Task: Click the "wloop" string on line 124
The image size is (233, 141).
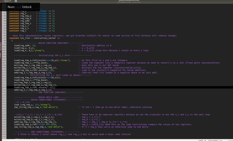Action: (44, 105)
